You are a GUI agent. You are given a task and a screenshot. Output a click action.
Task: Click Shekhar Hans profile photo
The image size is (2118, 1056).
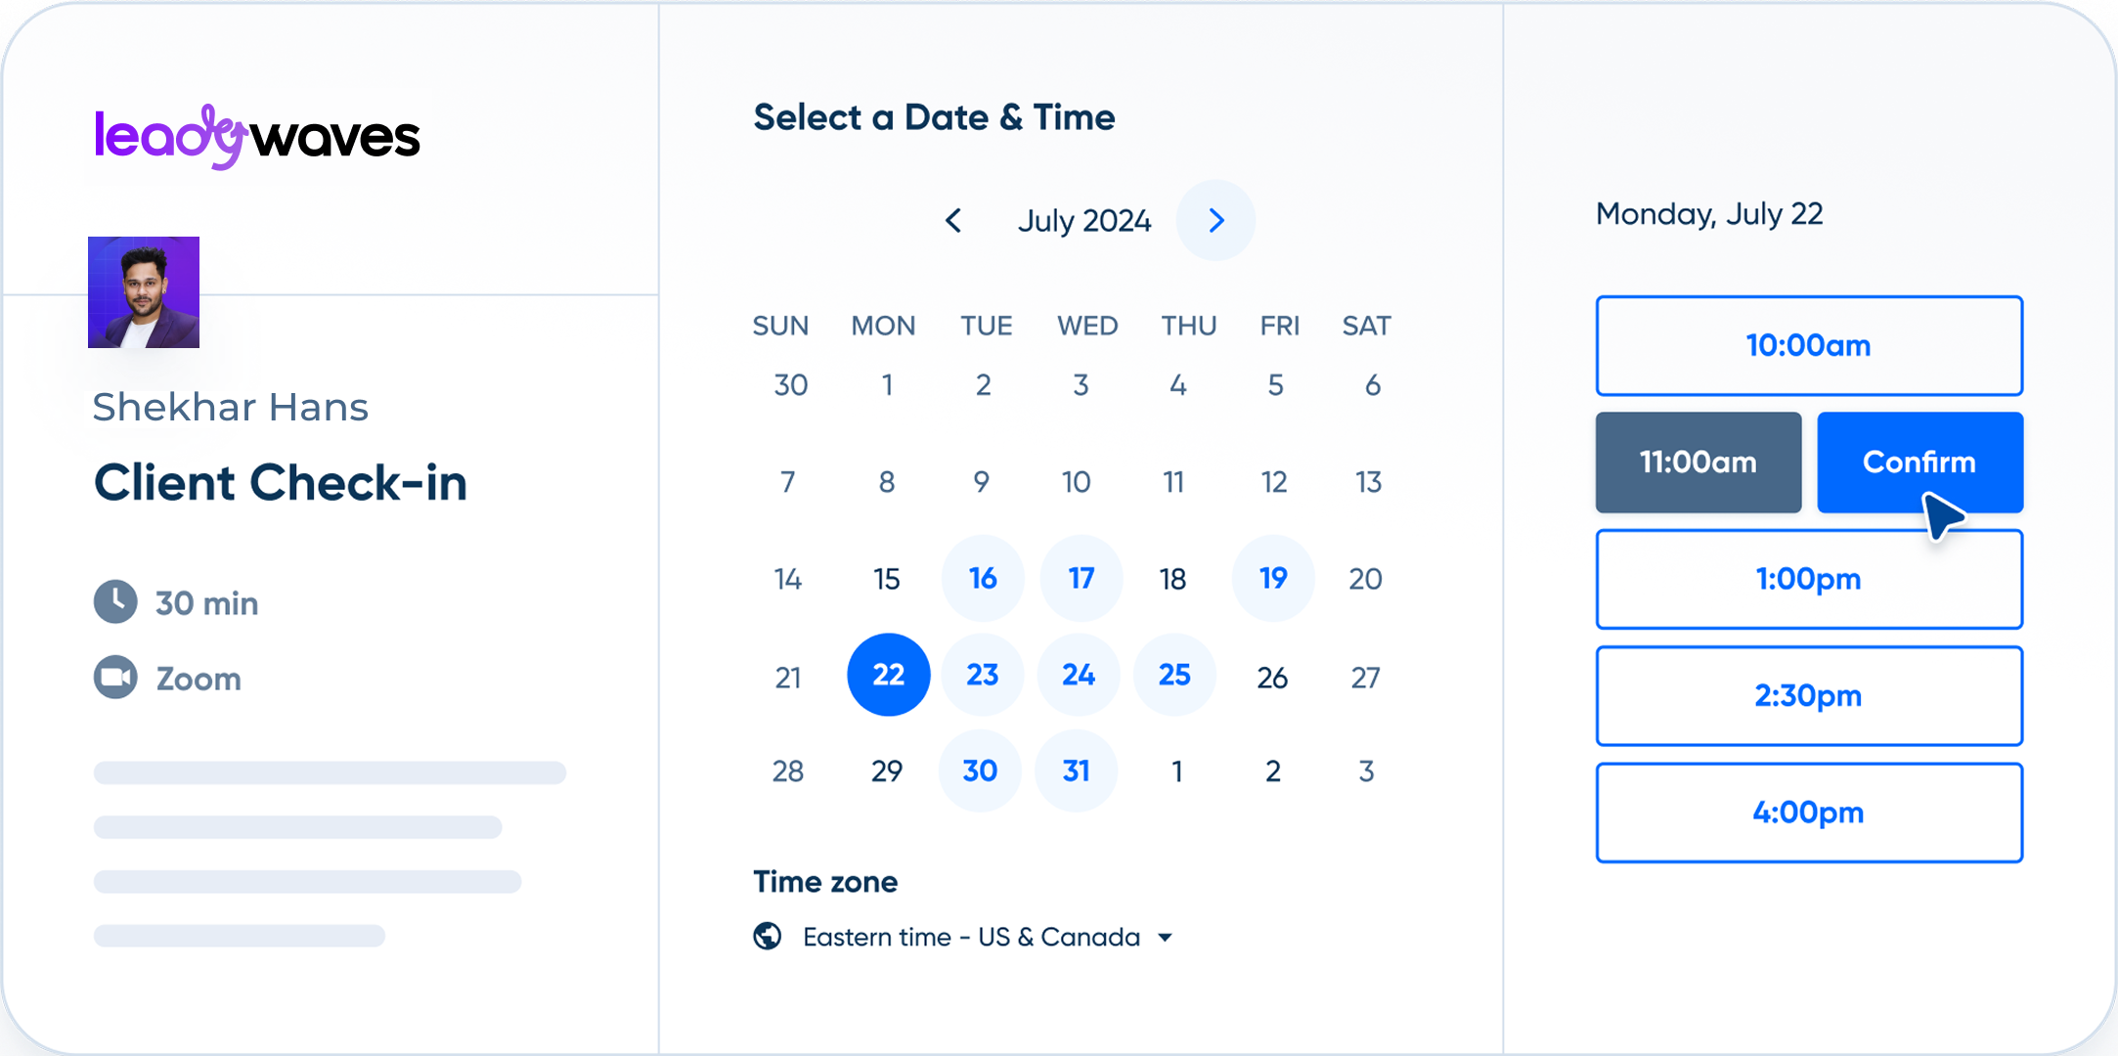(144, 292)
